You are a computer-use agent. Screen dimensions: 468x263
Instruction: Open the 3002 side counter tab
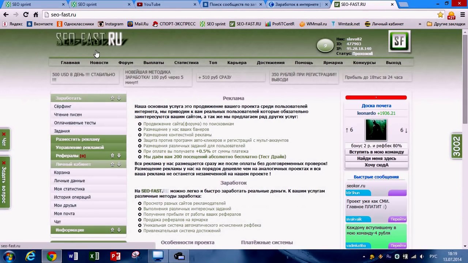point(457,146)
